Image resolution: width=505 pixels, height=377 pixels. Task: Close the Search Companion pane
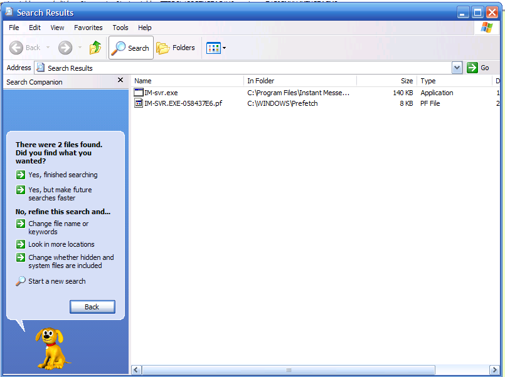coord(120,81)
